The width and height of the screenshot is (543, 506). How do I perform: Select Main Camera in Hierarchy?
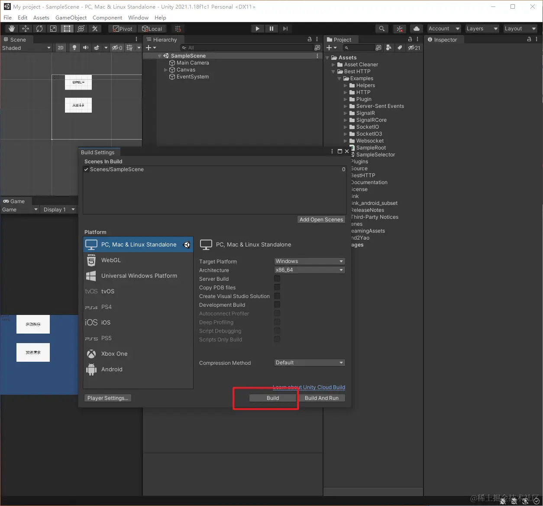192,63
